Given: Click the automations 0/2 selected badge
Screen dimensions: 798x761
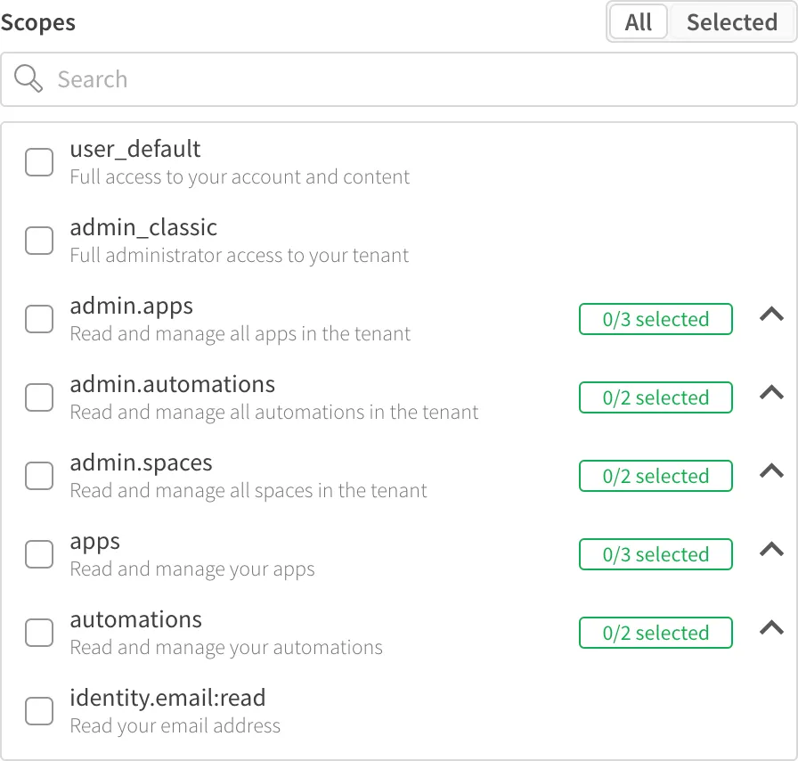Looking at the screenshot, I should pos(655,633).
